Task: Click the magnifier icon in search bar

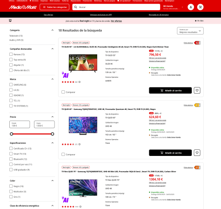Action: tap(75, 7)
